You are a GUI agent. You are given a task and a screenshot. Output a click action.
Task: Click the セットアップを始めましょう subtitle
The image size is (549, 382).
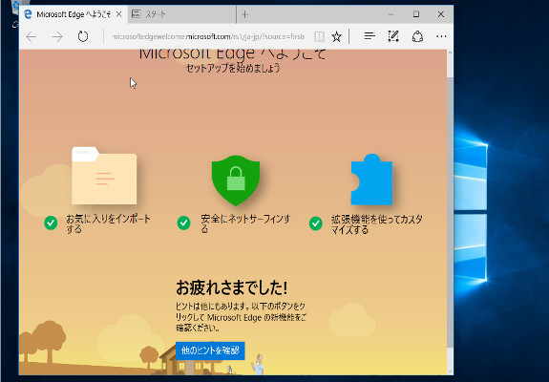pos(233,68)
